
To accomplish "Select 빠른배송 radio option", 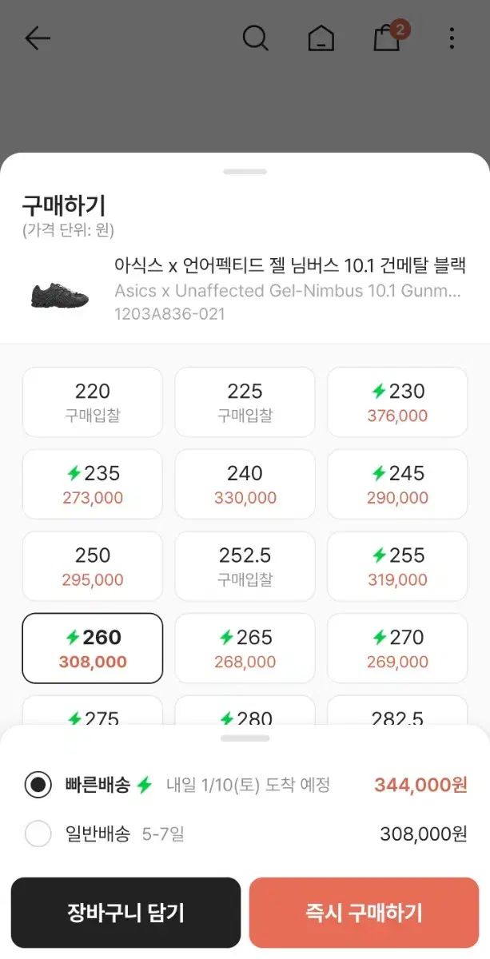I will coord(38,785).
